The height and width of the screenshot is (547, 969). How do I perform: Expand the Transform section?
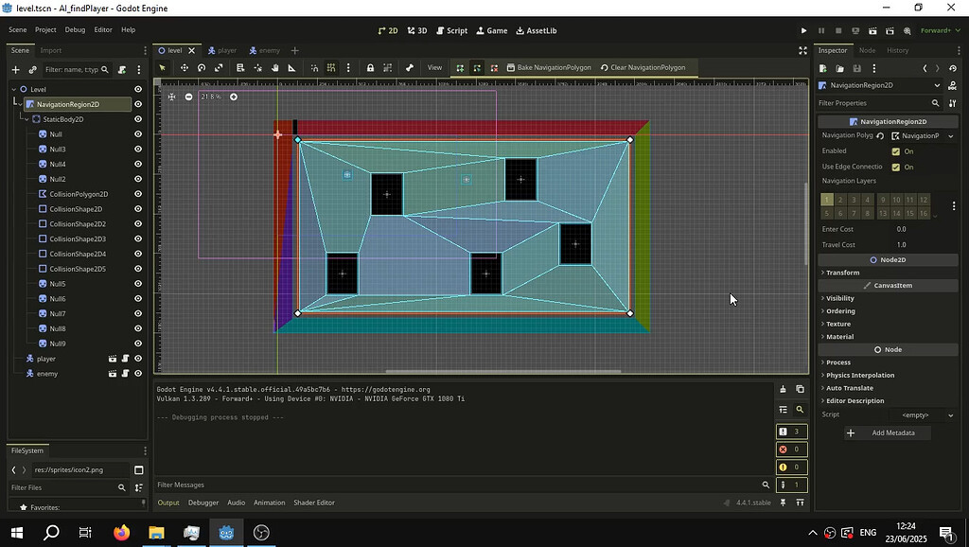842,273
